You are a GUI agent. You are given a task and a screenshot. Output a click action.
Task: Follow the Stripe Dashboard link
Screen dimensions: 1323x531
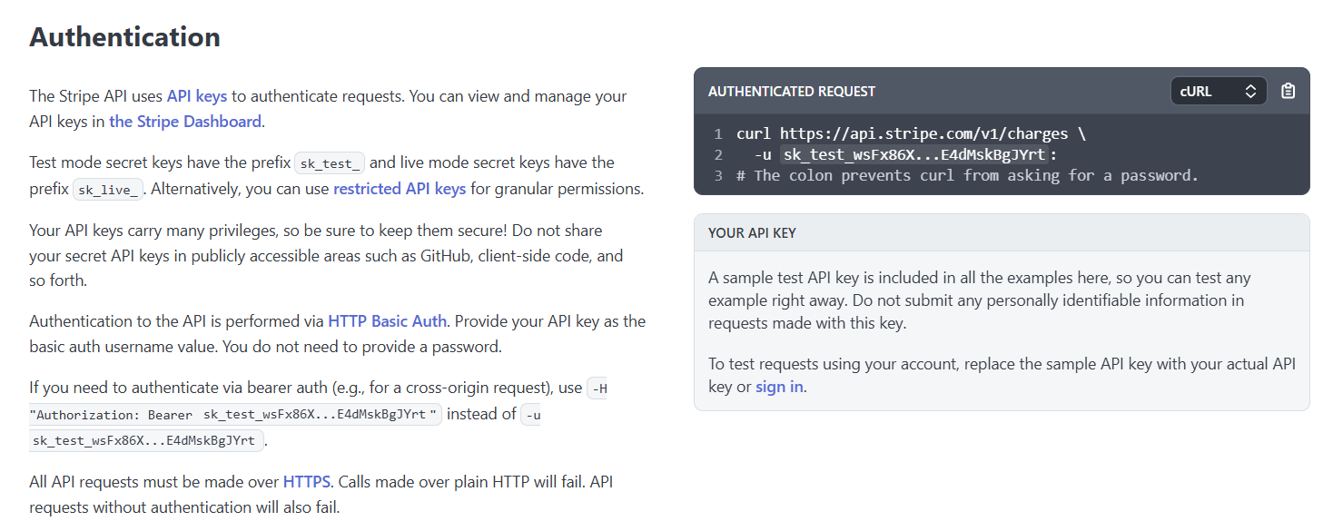(x=185, y=121)
